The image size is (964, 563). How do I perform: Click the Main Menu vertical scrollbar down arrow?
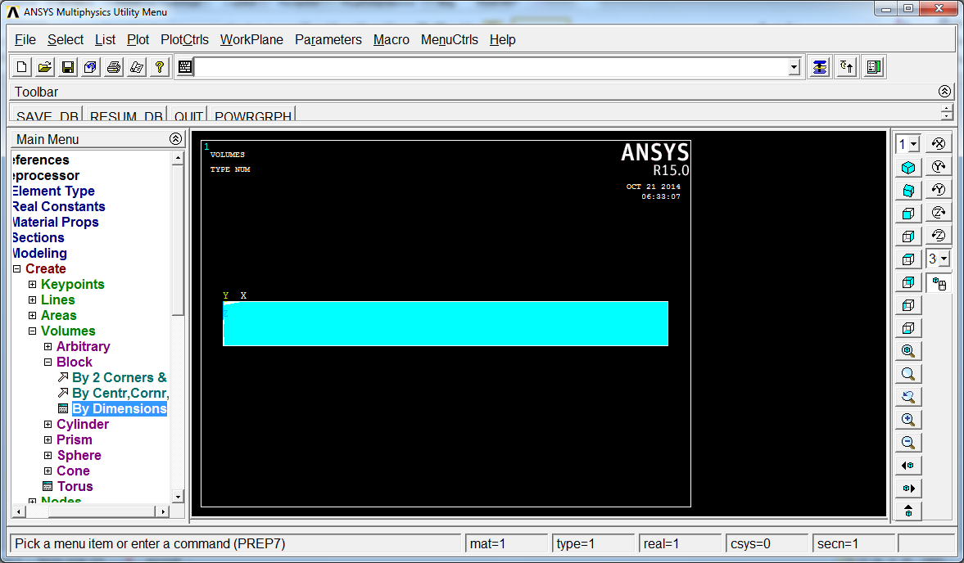tap(178, 497)
